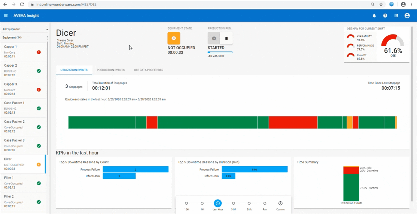Viewport: 417px width, 214px height.
Task: Click the green Runtime section of Time Summary
Action: 351,188
